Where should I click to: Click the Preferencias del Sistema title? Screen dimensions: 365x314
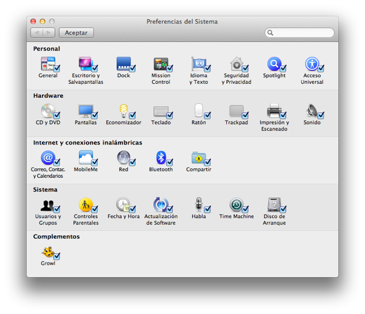point(182,22)
